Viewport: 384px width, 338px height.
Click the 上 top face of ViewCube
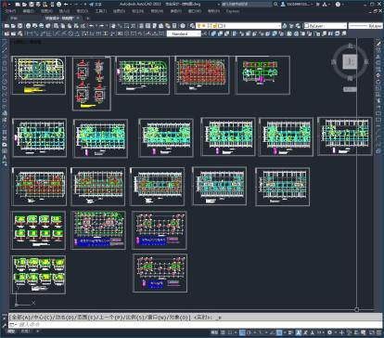[350, 61]
